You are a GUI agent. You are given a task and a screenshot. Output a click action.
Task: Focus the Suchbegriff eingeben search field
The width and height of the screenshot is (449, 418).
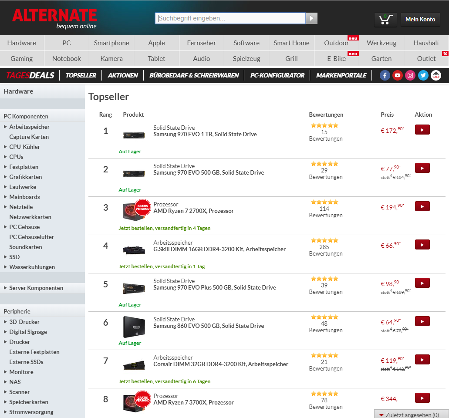[230, 18]
